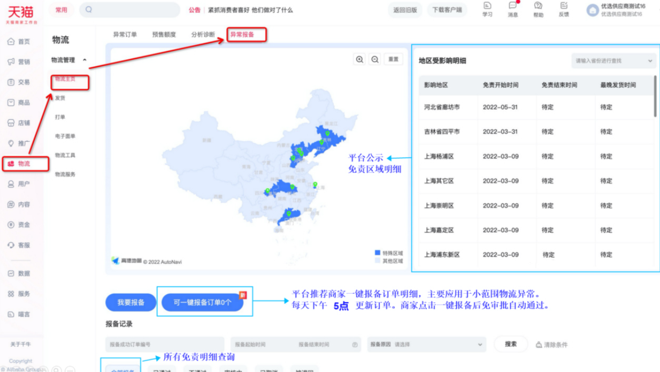Open the province search dropdown on the detail panel
The width and height of the screenshot is (660, 372).
click(614, 61)
